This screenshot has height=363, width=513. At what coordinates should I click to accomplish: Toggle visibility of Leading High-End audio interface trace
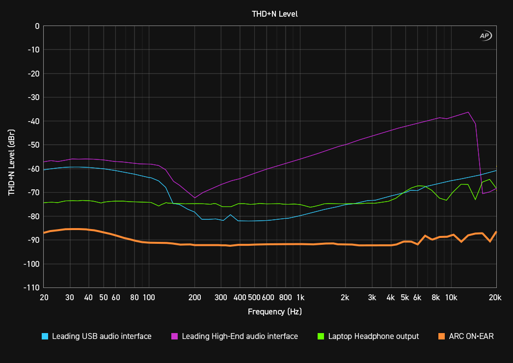click(240, 336)
